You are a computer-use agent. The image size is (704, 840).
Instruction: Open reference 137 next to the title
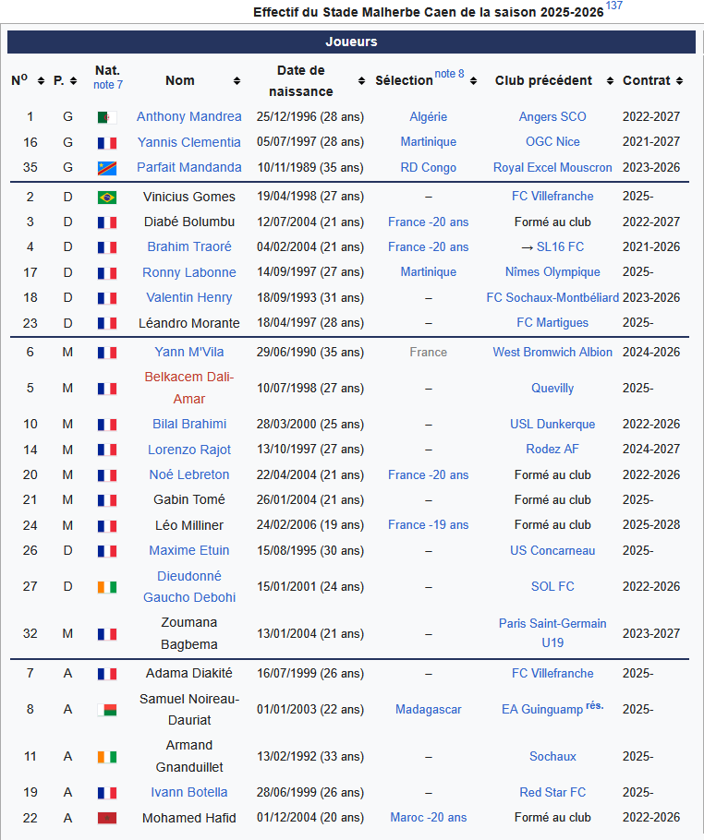(x=614, y=6)
